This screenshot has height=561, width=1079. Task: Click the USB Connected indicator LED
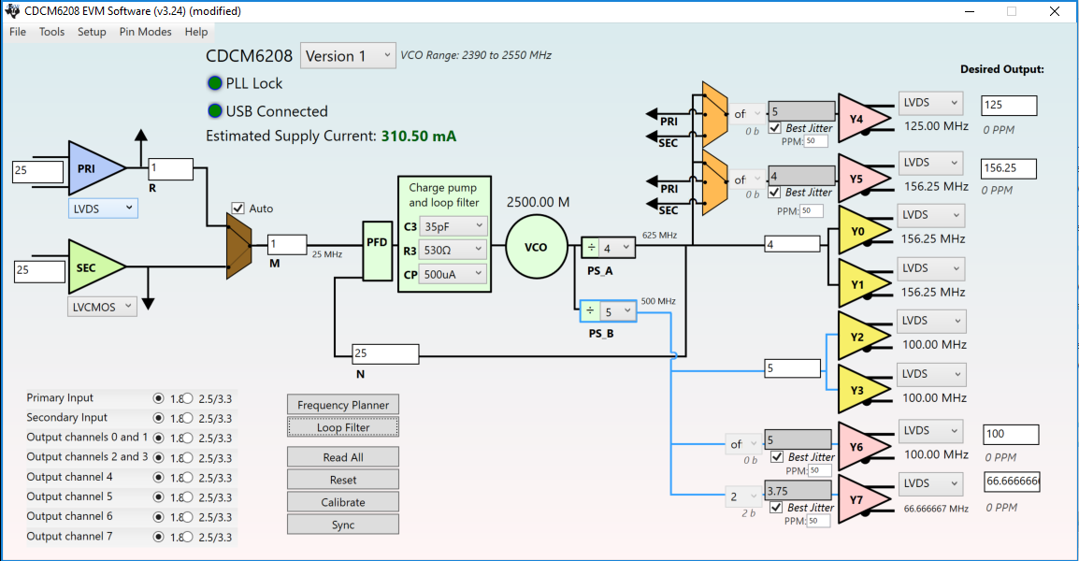[215, 111]
